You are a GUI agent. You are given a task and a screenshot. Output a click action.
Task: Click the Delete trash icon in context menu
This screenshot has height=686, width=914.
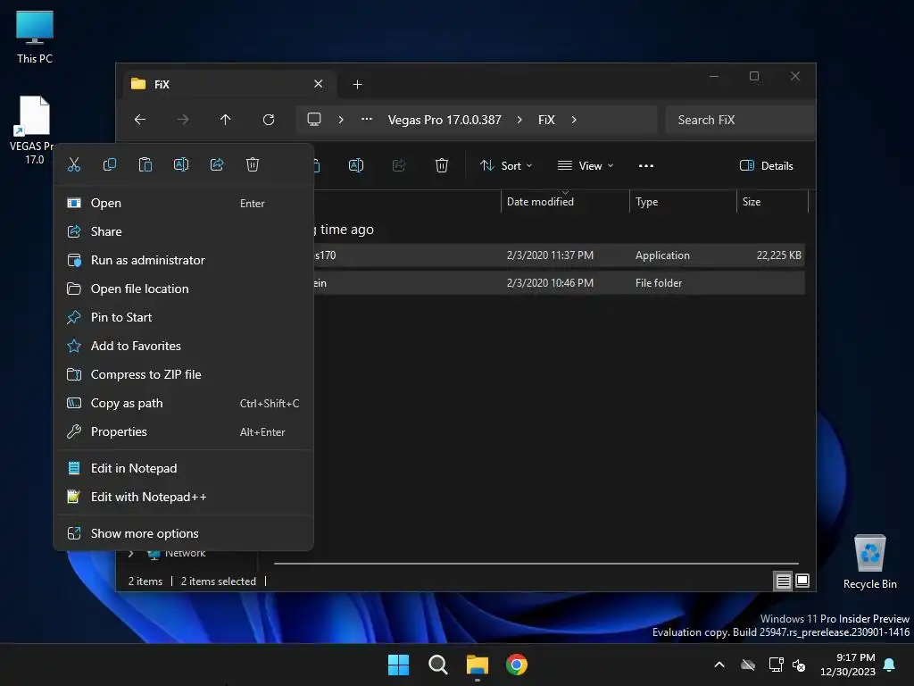click(253, 164)
